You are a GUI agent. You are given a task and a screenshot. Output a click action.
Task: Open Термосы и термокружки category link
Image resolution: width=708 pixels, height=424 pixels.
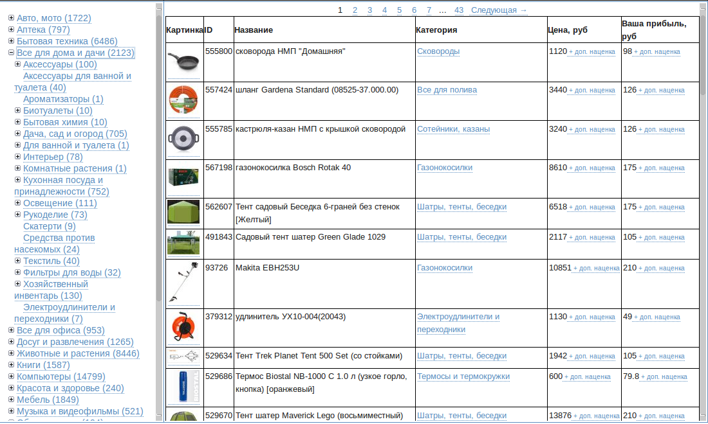[463, 376]
